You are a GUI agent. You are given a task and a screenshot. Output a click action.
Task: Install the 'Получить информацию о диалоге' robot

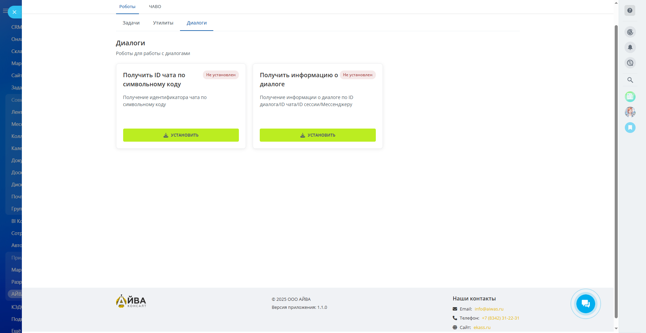tap(318, 135)
